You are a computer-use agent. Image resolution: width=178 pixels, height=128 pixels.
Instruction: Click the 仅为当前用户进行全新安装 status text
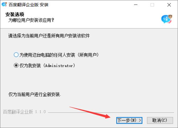(x=35, y=94)
